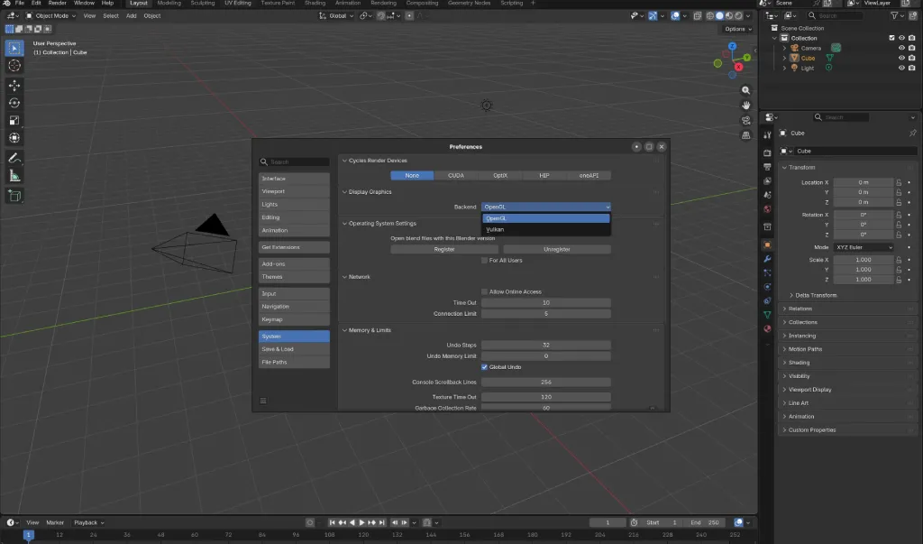Select the Add Cube tool
This screenshot has height=544, width=923.
[14, 196]
